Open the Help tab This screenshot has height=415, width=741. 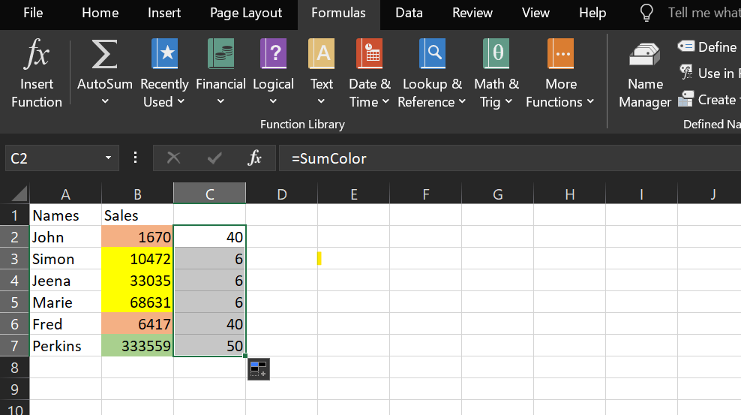tap(592, 13)
